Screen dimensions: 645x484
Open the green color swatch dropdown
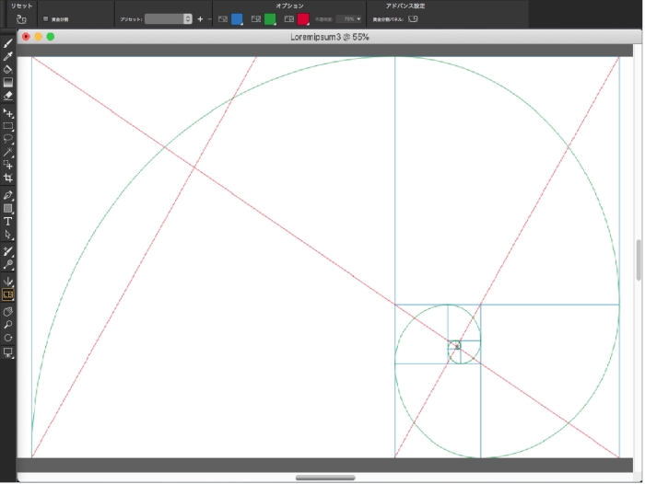point(270,18)
